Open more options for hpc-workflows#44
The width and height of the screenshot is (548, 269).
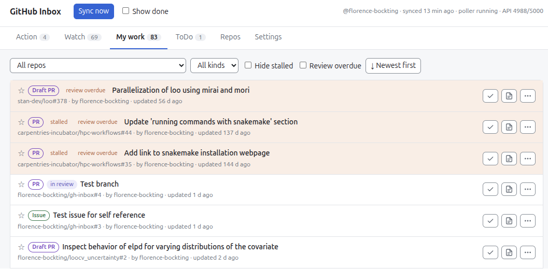tap(528, 127)
